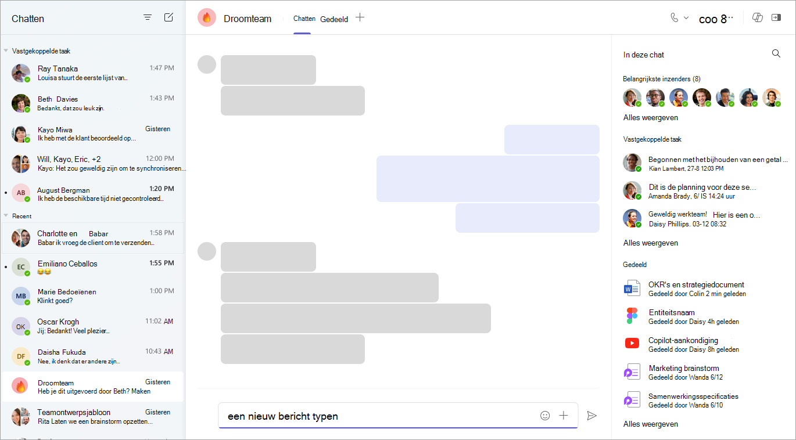Collapse the Recent chats section

point(6,216)
